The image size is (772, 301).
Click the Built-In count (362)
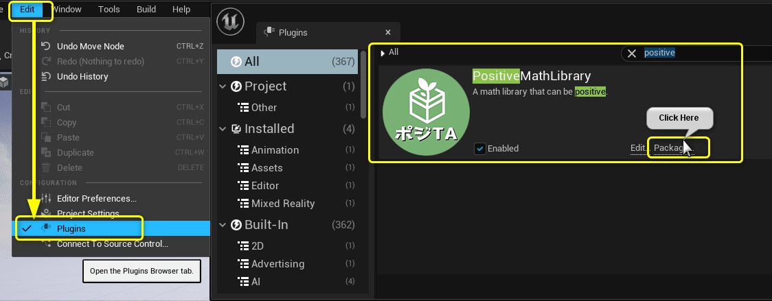(343, 225)
